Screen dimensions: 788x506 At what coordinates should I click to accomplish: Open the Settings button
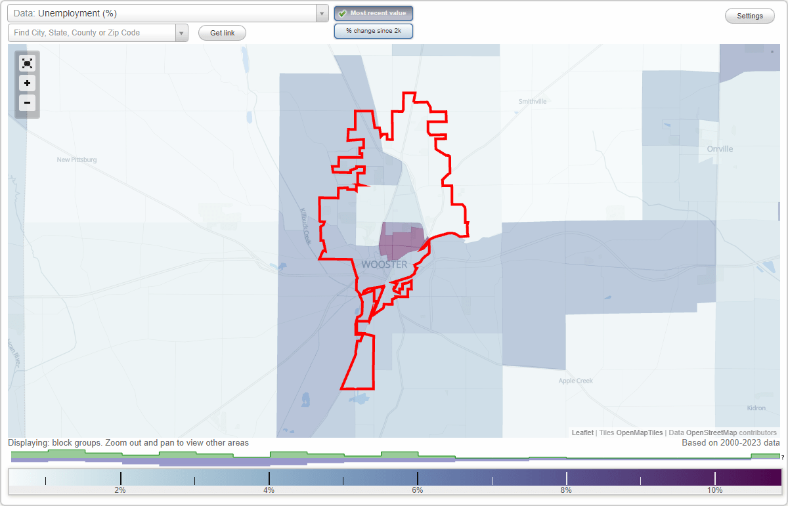click(750, 16)
